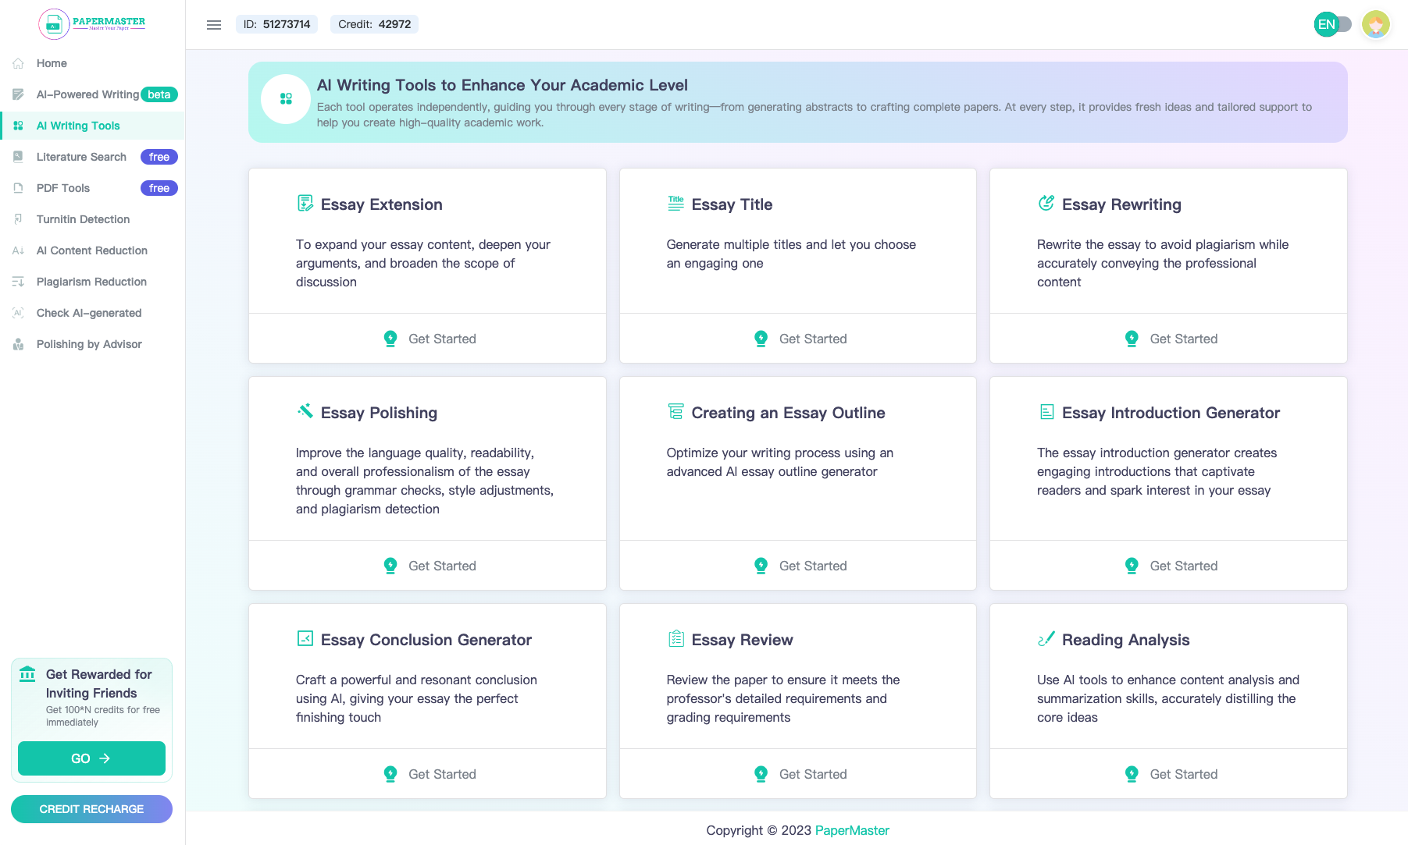Click the Credit 42972 balance badge

pyautogui.click(x=374, y=24)
